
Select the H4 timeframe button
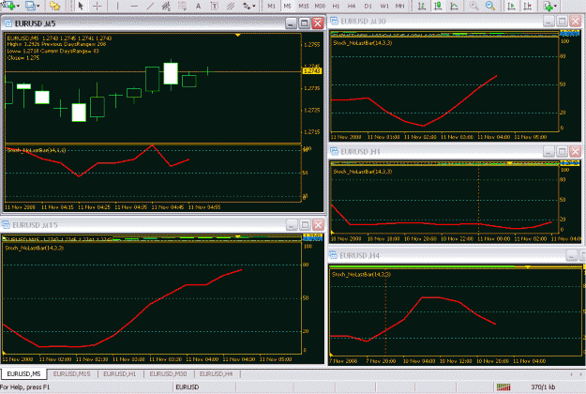click(x=352, y=6)
